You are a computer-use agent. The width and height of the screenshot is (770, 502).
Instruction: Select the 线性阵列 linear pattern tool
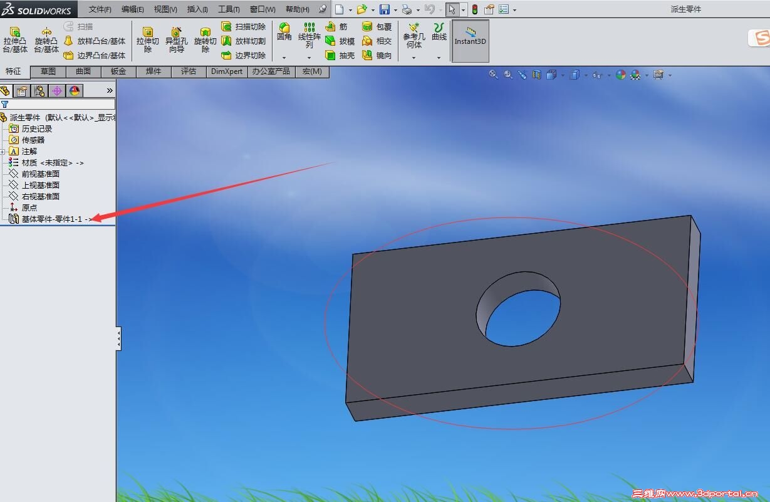(x=310, y=36)
